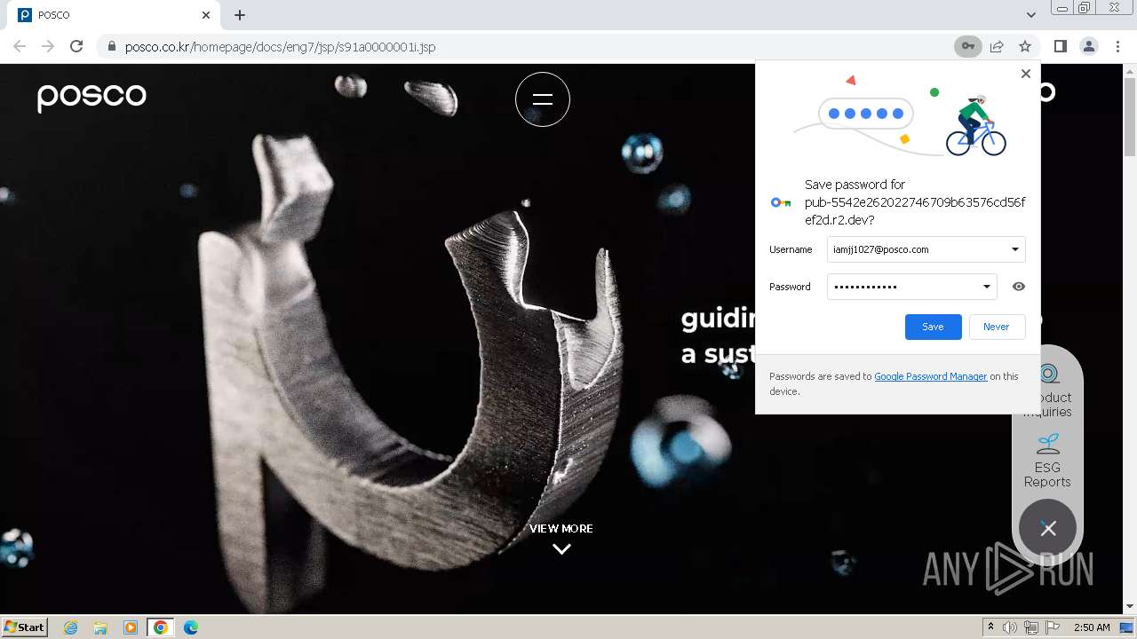Click the POSCO logo
The height and width of the screenshot is (639, 1137).
coord(91,97)
